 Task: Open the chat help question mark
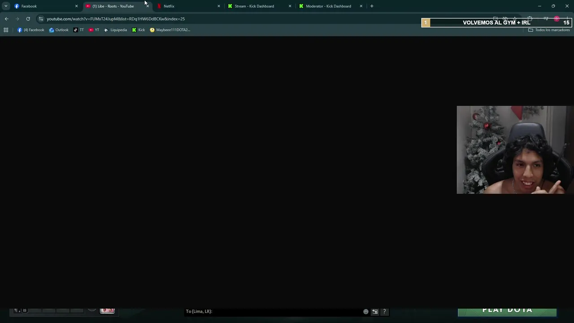(384, 311)
